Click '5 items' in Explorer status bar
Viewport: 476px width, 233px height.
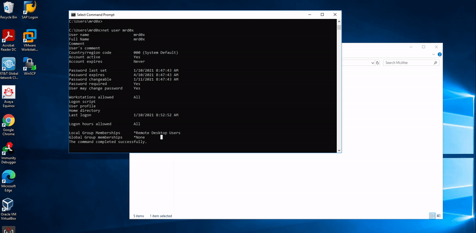tap(139, 216)
